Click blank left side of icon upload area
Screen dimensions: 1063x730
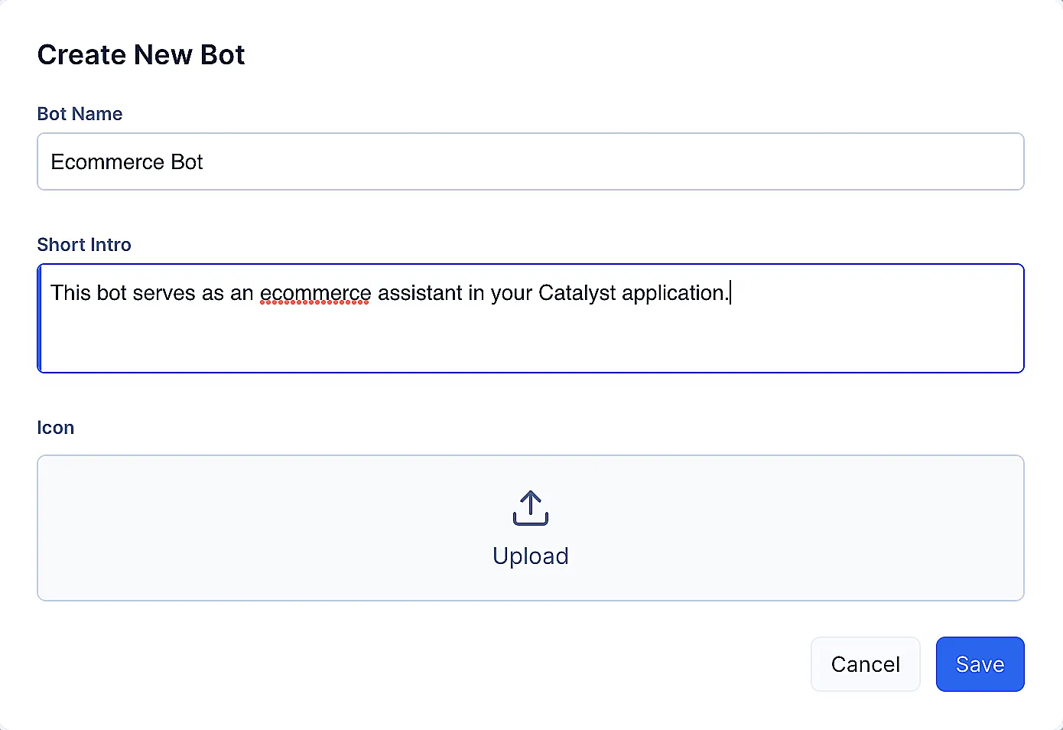191,528
